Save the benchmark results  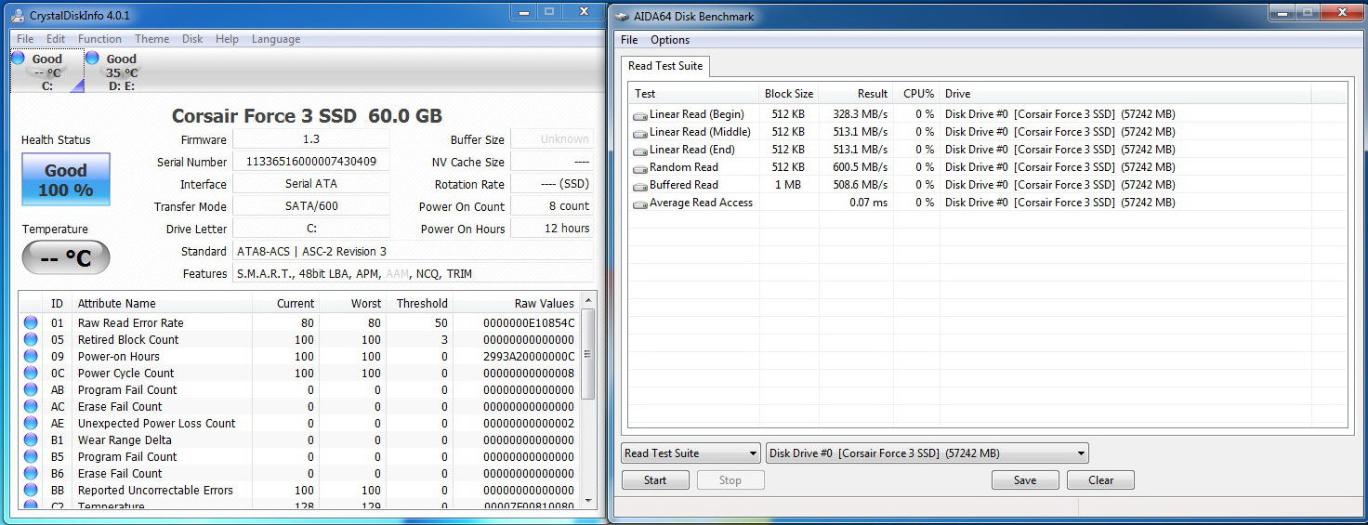coord(1025,480)
